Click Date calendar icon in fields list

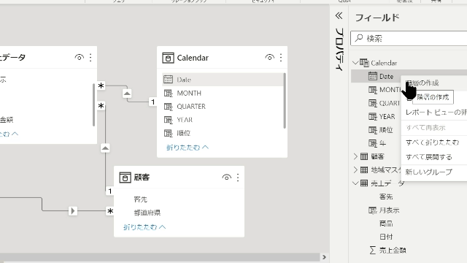pyautogui.click(x=373, y=76)
